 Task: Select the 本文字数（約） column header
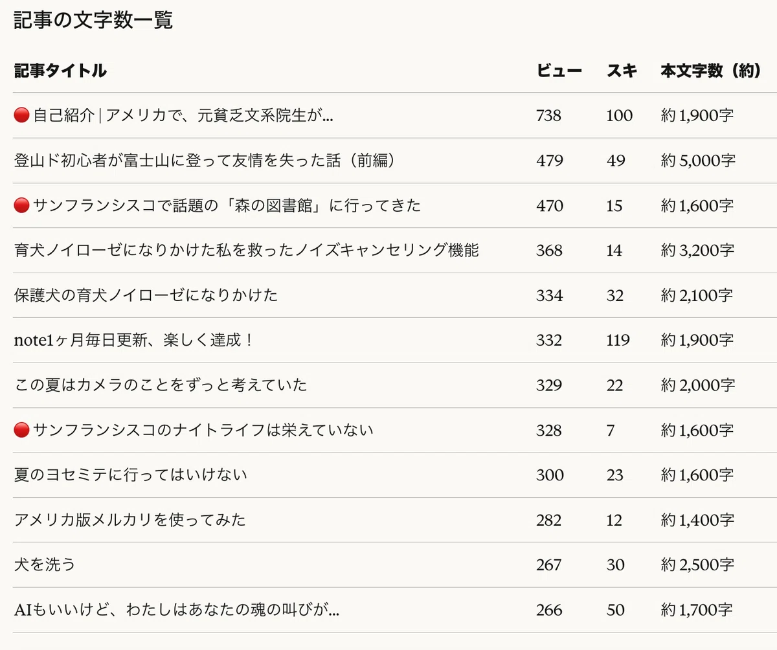coord(710,71)
